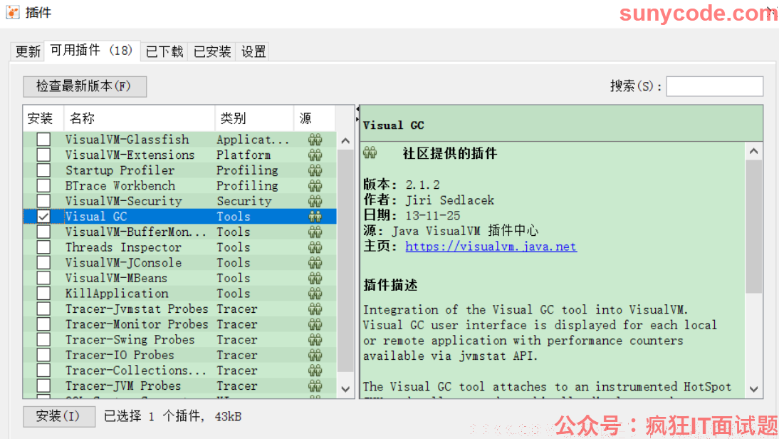The image size is (779, 439).
Task: Click the source icon for Tracer-Collections
Action: click(x=315, y=371)
